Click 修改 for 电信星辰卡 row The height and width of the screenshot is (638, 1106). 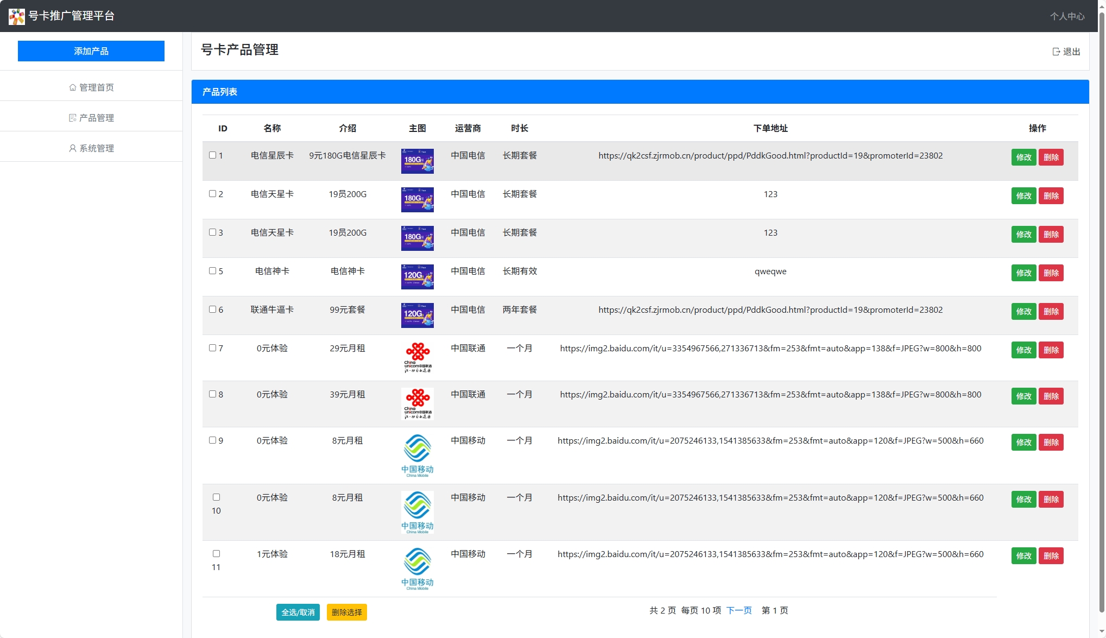coord(1024,157)
